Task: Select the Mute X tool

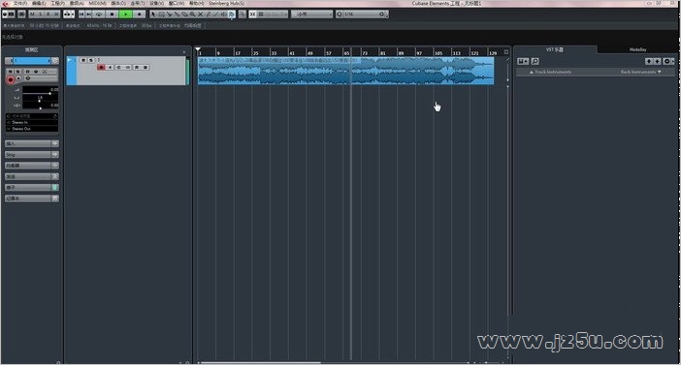Action: 200,14
